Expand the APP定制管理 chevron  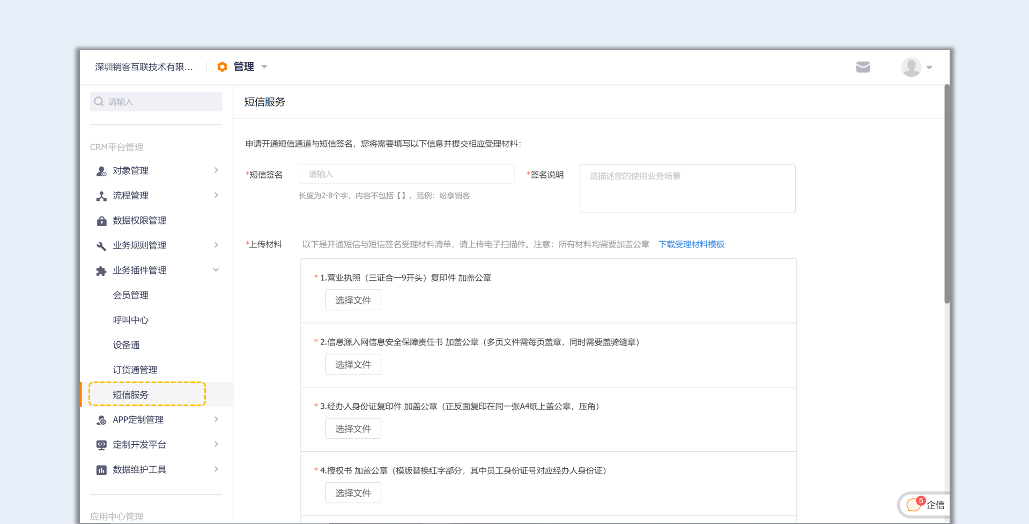(x=216, y=420)
